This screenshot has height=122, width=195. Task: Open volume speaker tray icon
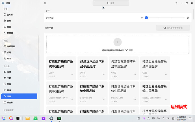168,118
